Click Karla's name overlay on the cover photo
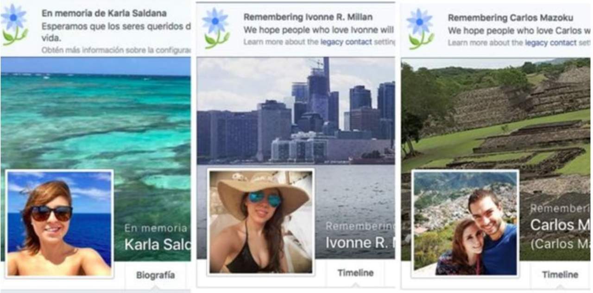 click(x=158, y=244)
